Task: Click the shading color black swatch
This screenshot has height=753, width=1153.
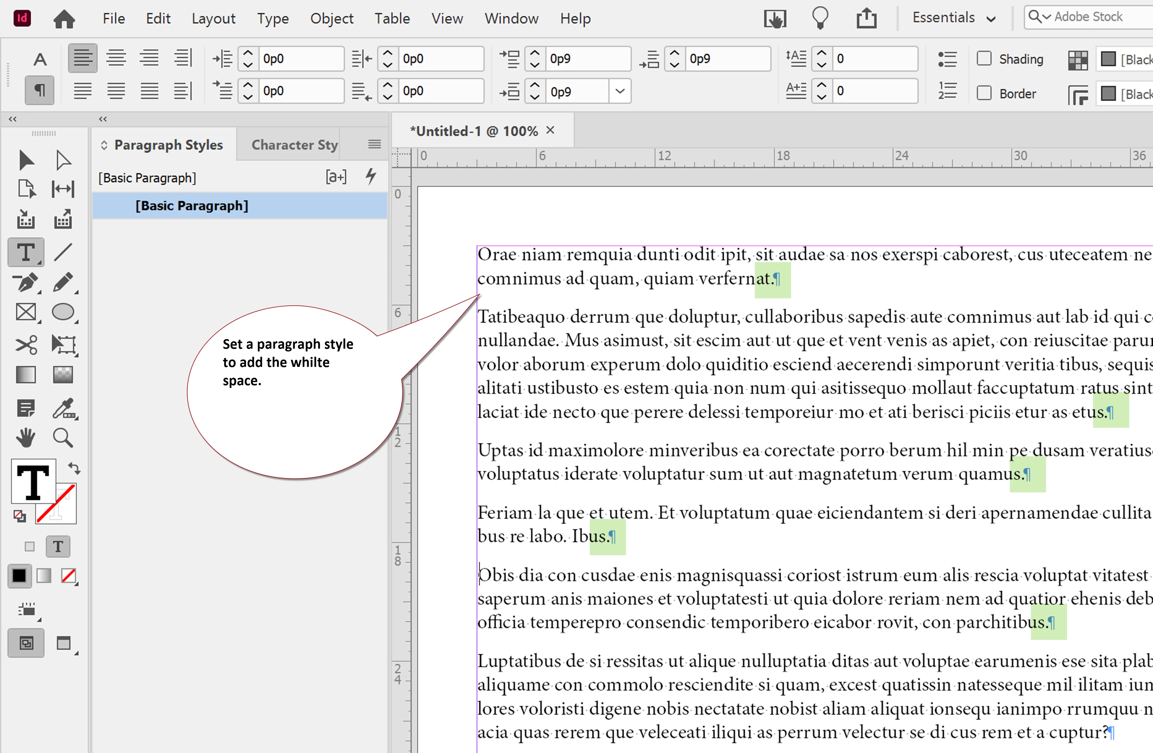Action: coord(1108,59)
